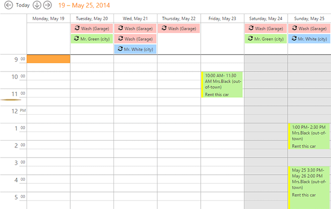Select the Friday, May 23 column header
The width and height of the screenshot is (331, 209).
pyautogui.click(x=222, y=19)
